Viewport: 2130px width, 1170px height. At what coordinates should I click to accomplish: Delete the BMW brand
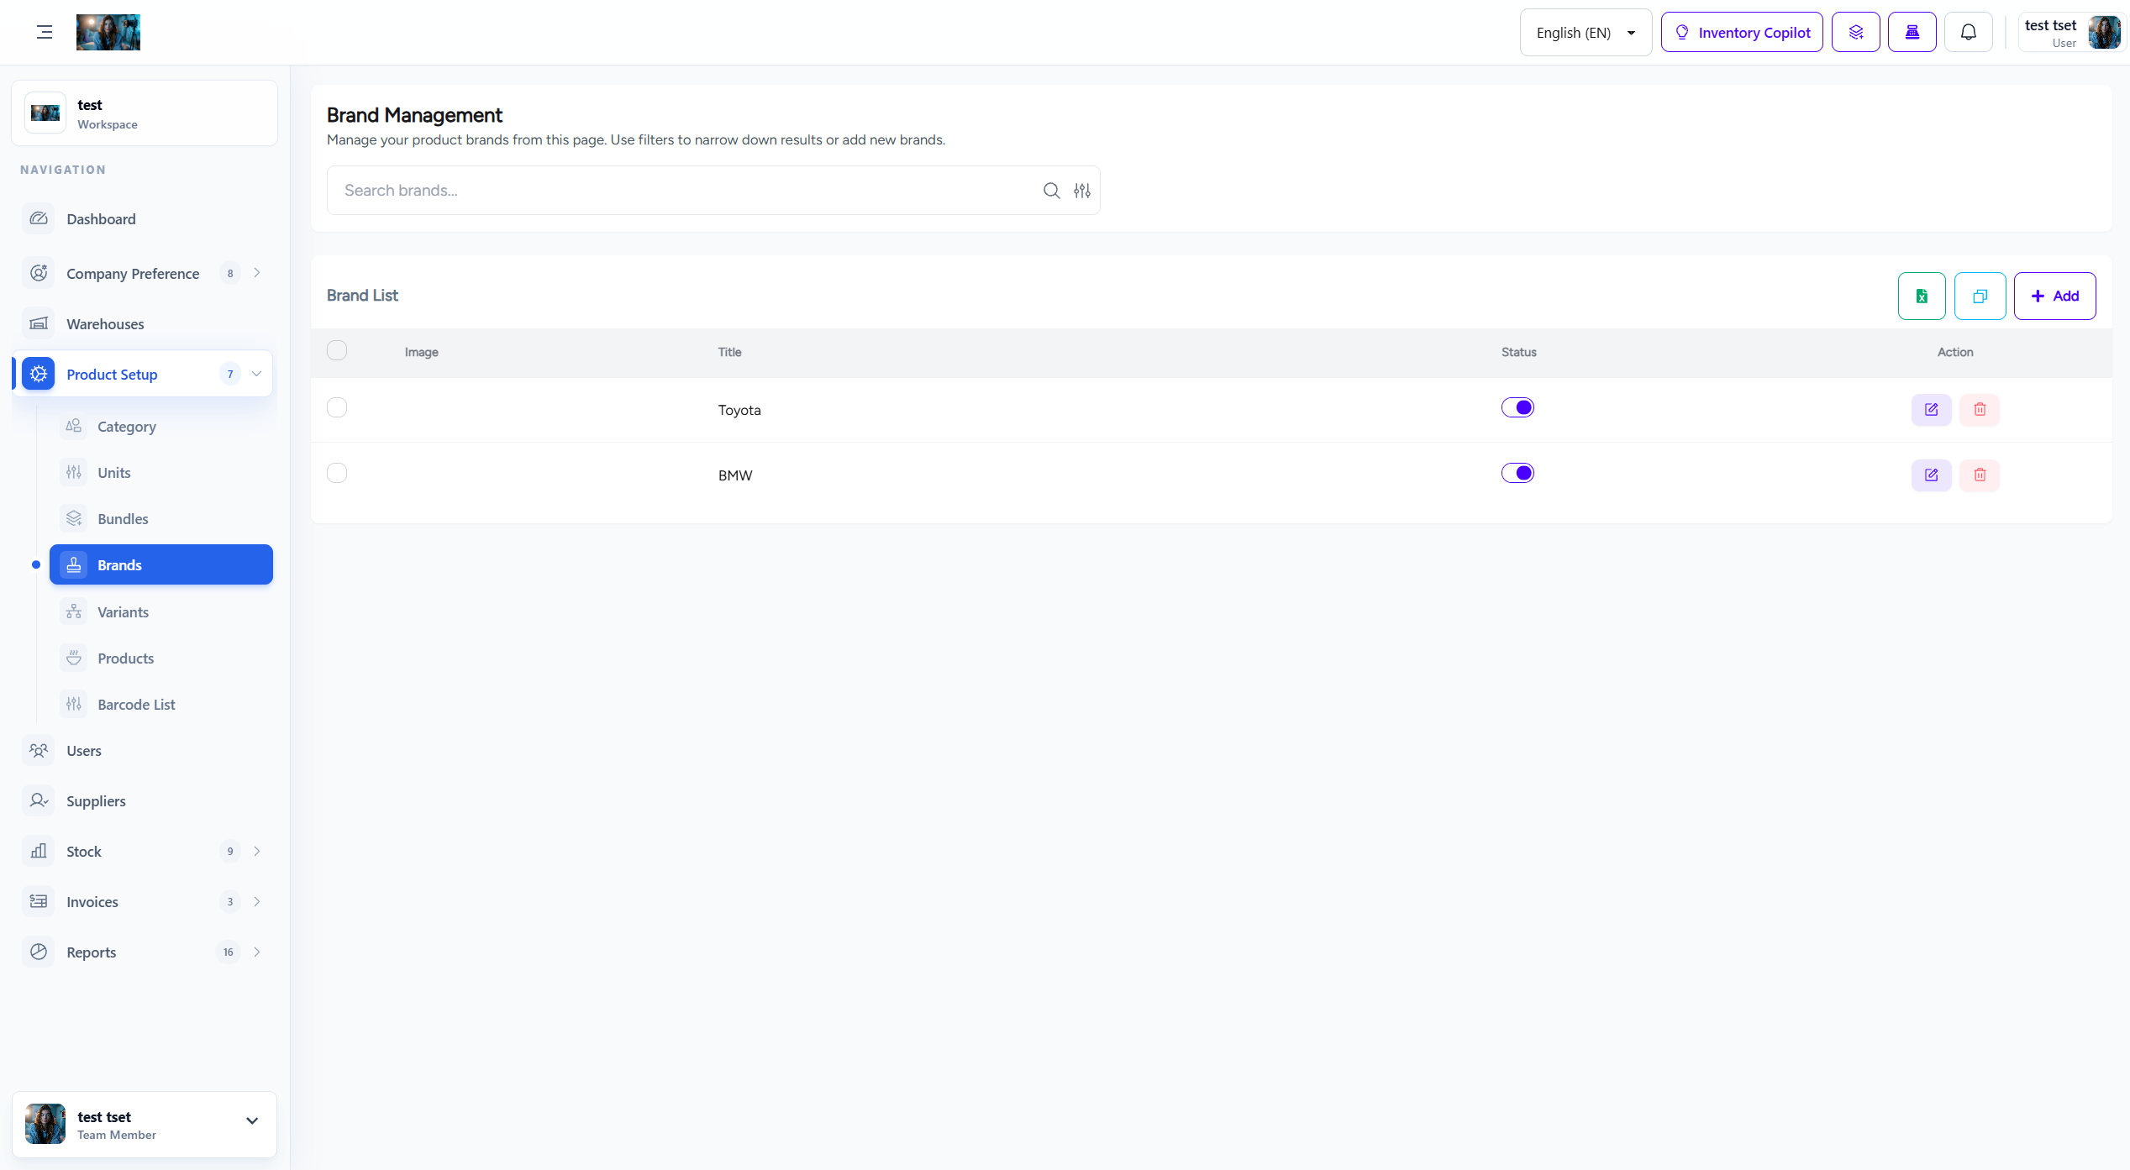tap(1980, 475)
